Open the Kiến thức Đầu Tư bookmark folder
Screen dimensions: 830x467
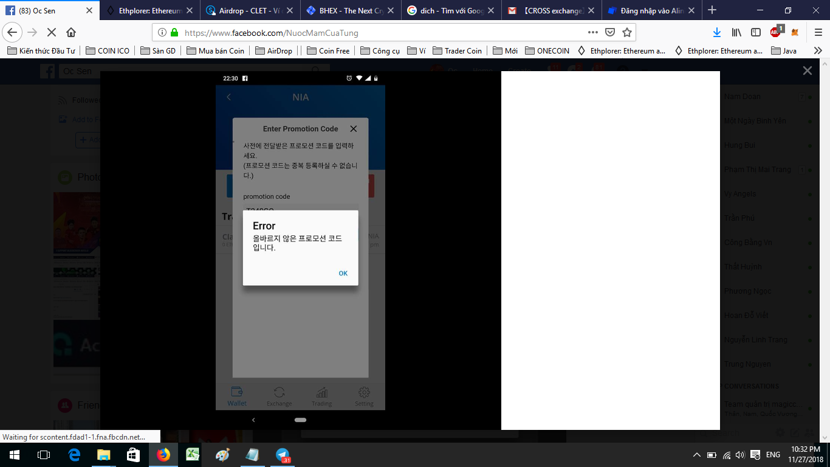click(x=41, y=51)
